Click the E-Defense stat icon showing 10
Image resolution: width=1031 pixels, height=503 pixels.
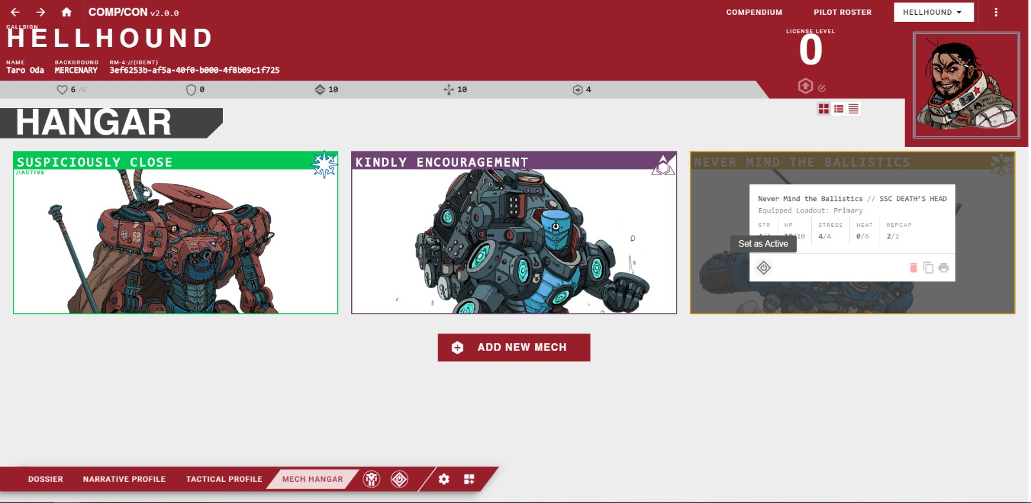tap(320, 90)
